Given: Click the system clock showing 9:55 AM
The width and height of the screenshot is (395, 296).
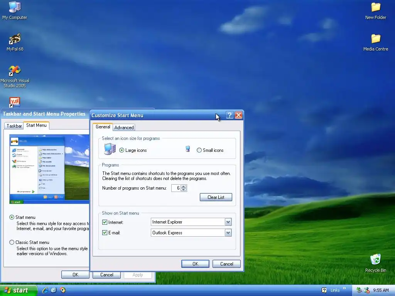Looking at the screenshot, I should [381, 290].
